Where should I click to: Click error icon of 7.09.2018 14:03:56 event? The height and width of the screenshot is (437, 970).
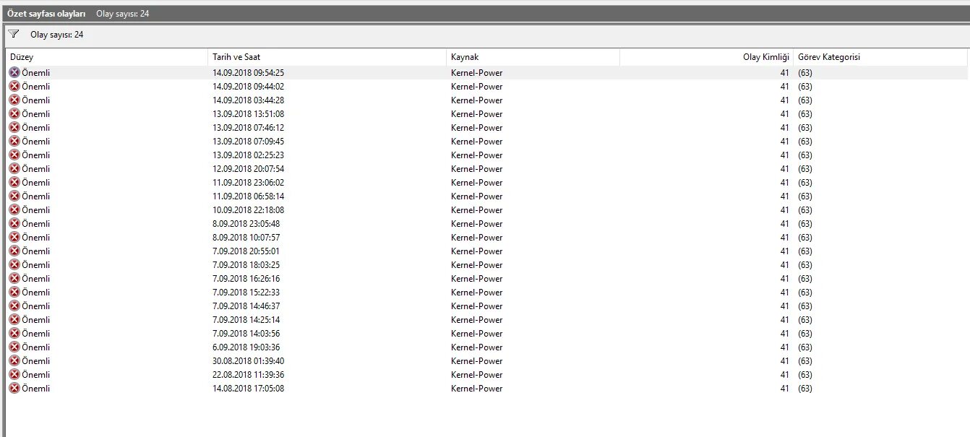pos(14,333)
